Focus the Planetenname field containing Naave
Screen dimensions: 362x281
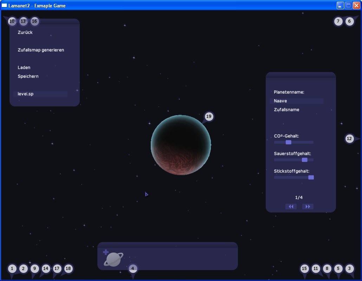(x=296, y=101)
